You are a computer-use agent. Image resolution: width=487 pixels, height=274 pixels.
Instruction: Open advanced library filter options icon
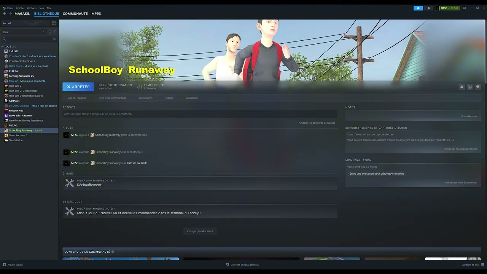(54, 39)
